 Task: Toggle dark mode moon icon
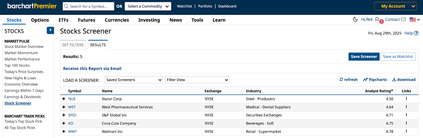pyautogui.click(x=355, y=19)
